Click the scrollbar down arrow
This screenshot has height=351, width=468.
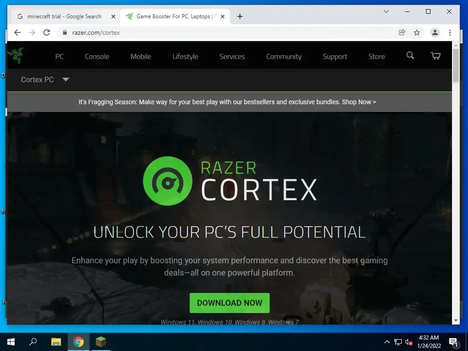pos(456,320)
